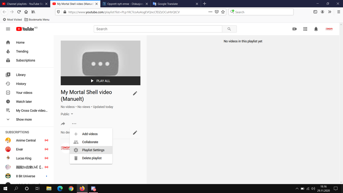Open the taskbar clock showing 19.16

(323, 188)
